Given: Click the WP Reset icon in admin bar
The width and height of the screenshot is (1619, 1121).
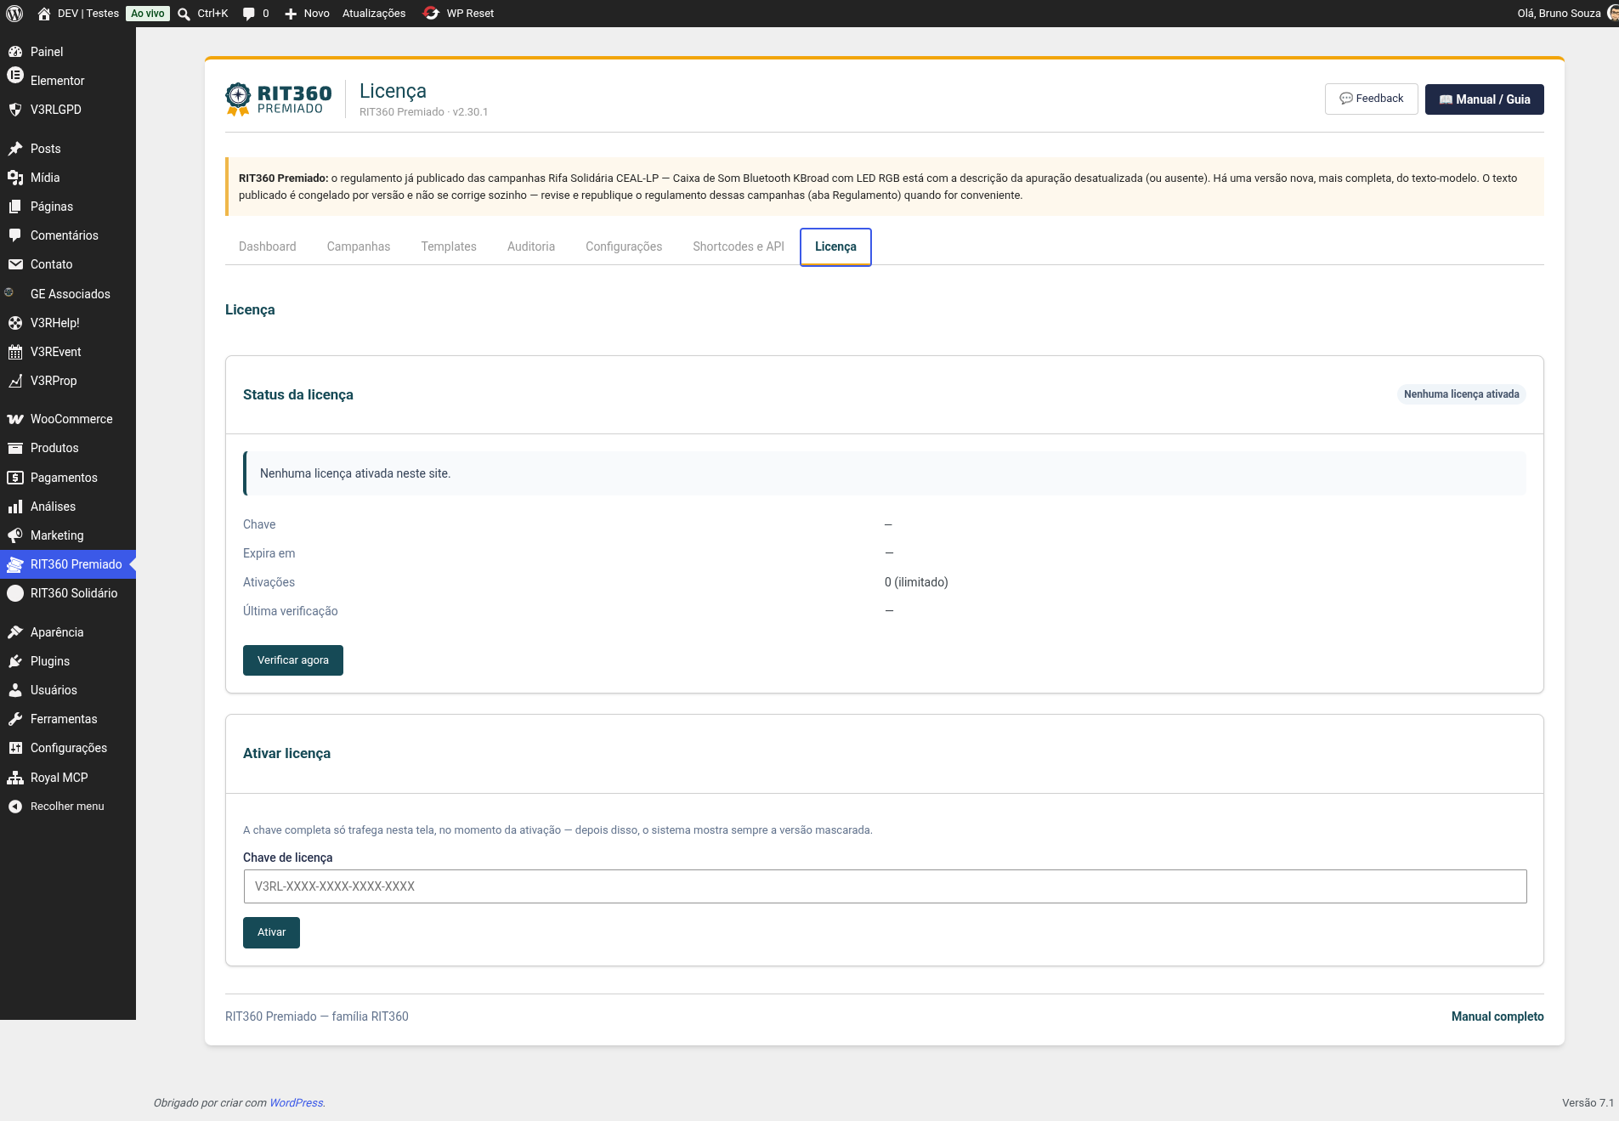Looking at the screenshot, I should 431,14.
